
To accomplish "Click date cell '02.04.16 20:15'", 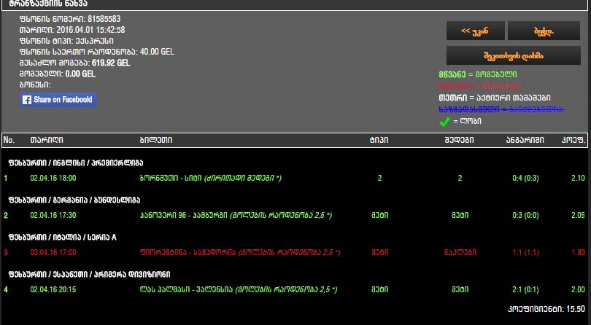I will pyautogui.click(x=53, y=289).
